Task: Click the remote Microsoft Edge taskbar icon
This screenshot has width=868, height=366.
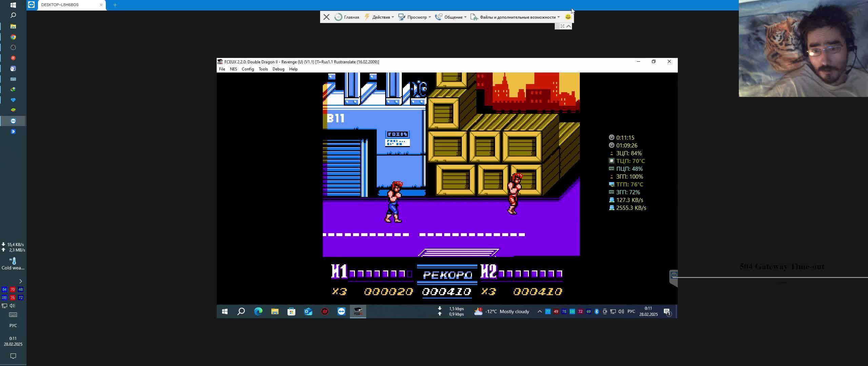Action: (258, 311)
